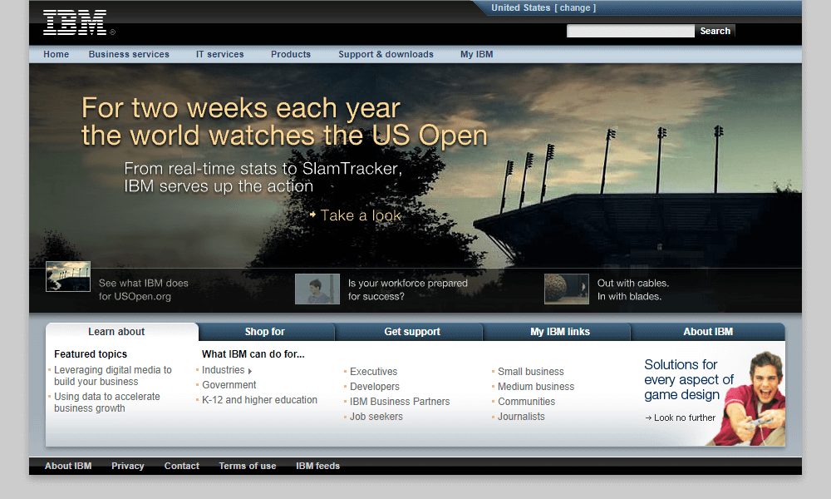Screen dimensions: 831x499
Task: Click the Featured topics heading
Action: [x=91, y=354]
